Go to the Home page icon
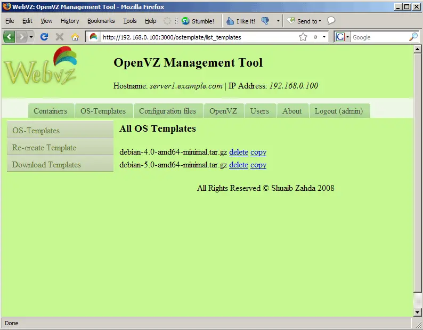This screenshot has width=423, height=330. 75,37
